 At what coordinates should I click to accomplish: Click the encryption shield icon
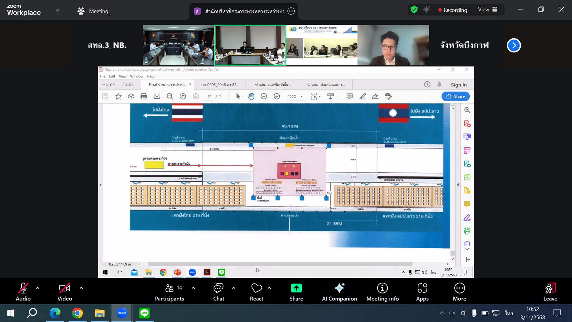[414, 10]
